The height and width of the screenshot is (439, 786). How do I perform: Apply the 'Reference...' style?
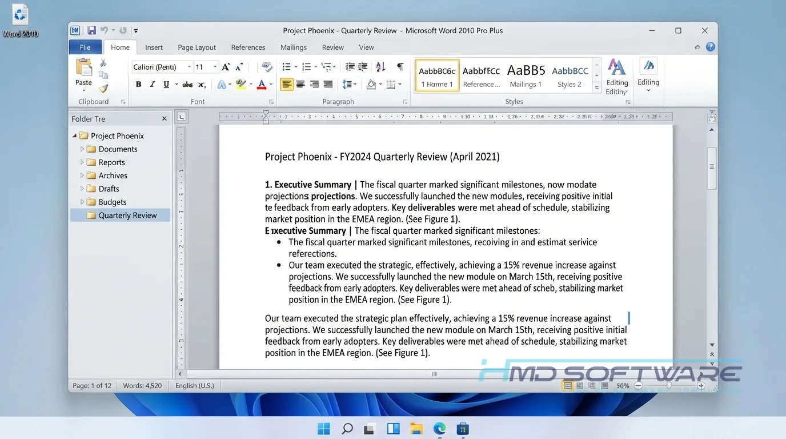coord(481,75)
